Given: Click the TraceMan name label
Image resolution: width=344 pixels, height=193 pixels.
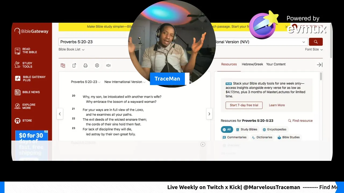Looking at the screenshot, I should point(167,79).
